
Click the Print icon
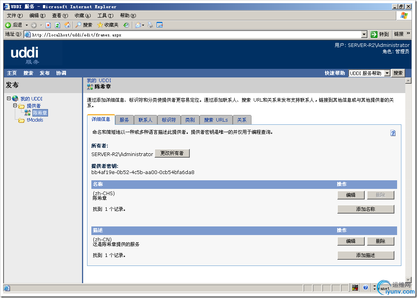click(x=150, y=25)
